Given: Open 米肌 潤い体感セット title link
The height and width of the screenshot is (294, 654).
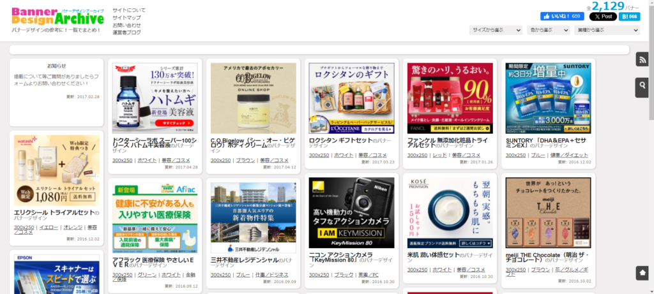Looking at the screenshot, I should [x=434, y=254].
